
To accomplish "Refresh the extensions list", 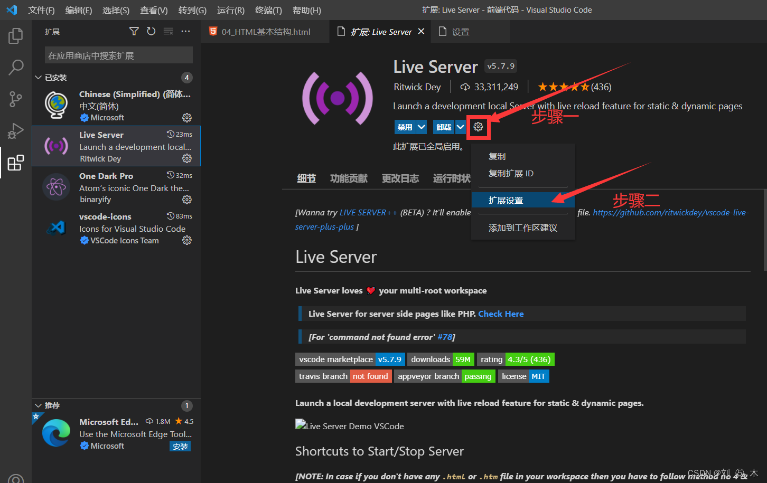I will coord(151,32).
